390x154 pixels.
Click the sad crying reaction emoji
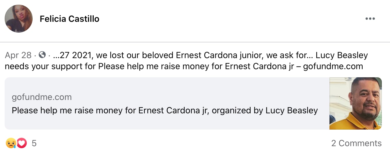pos(10,143)
